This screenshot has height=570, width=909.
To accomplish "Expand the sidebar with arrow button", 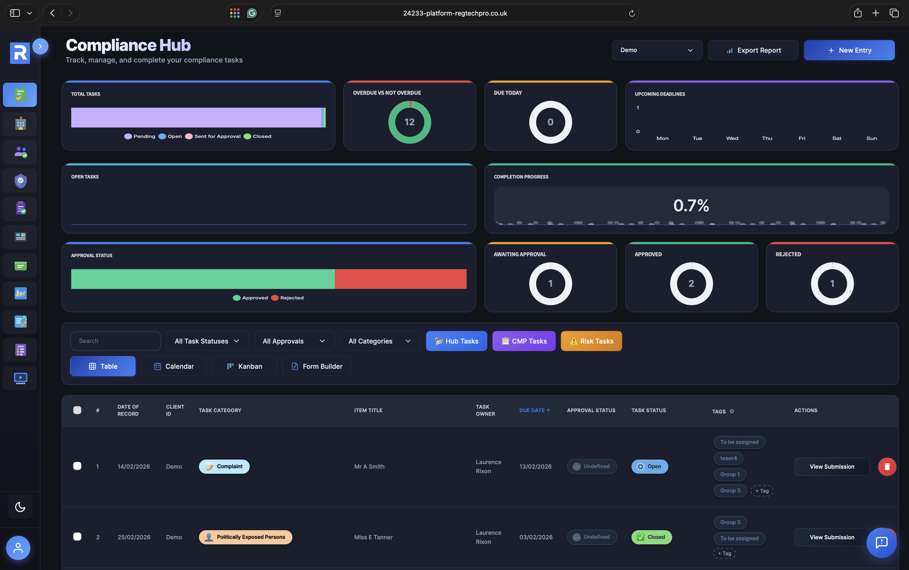I will tap(40, 47).
